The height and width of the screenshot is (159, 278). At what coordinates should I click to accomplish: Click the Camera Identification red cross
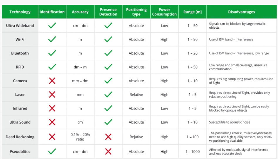tap(52, 81)
